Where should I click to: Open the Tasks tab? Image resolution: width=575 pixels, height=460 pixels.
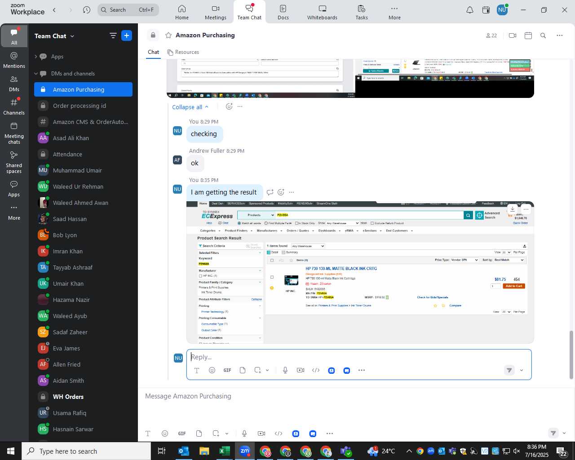point(362,12)
